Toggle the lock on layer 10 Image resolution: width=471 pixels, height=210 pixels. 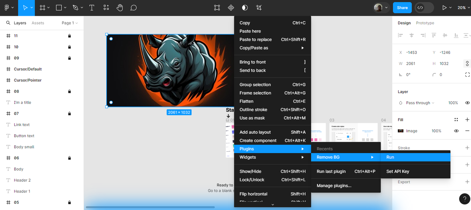[x=69, y=47]
